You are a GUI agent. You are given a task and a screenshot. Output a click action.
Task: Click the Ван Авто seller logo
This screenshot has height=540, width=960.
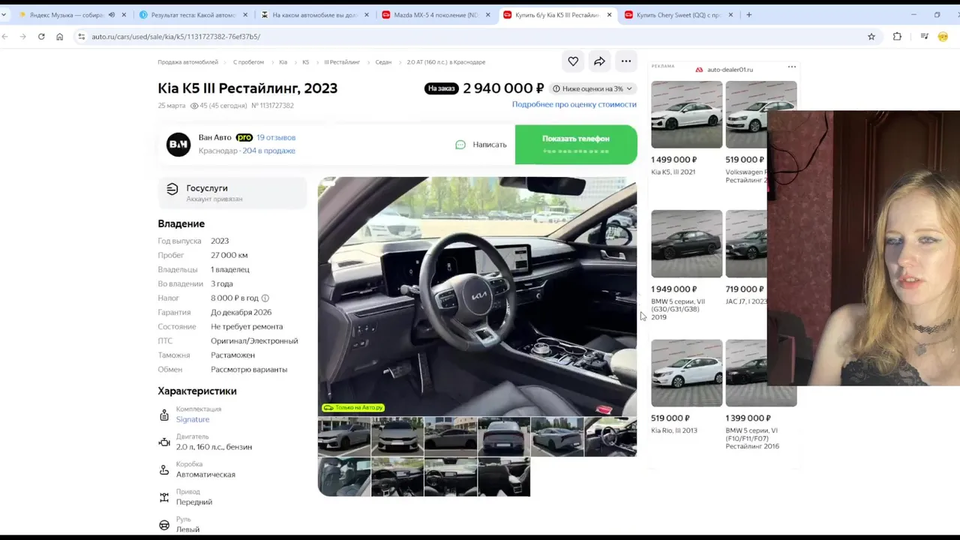tap(178, 144)
